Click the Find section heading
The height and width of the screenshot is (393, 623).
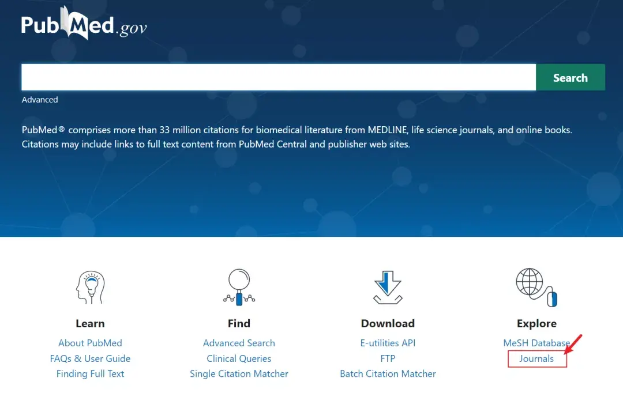[239, 323]
